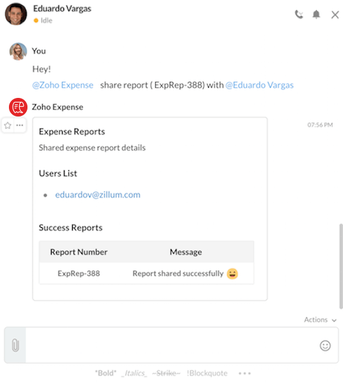Apply ~Strike~ formatting hint
Screen dimensions: 343x384
[166, 373]
